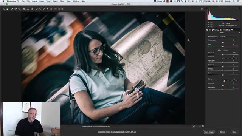Select the White Balance eyedropper tool
This screenshot has height=136, width=242.
coord(12,9)
